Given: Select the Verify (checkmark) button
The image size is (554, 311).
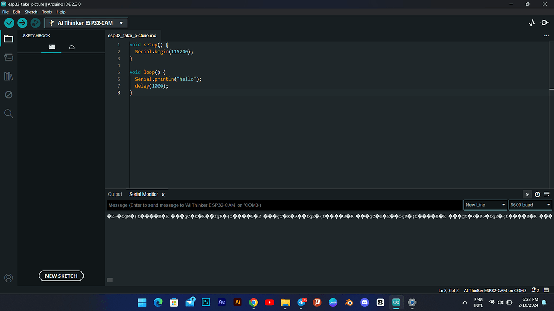Looking at the screenshot, I should (x=9, y=22).
